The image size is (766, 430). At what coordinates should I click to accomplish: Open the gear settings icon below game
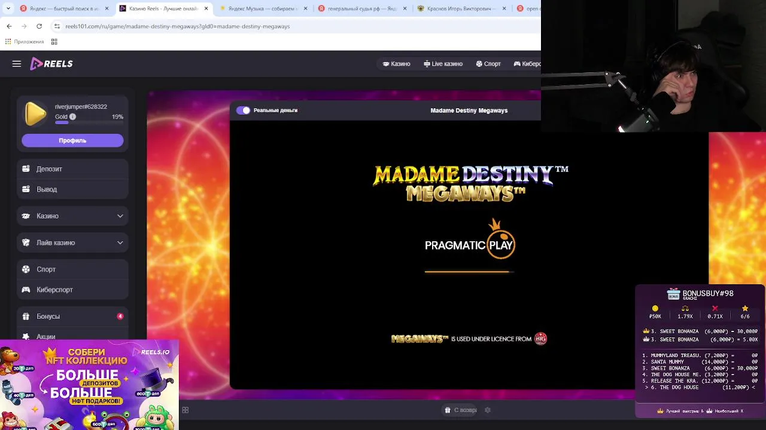click(488, 410)
